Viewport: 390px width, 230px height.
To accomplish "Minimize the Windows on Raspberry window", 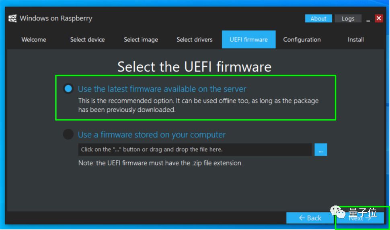I will coord(368,19).
